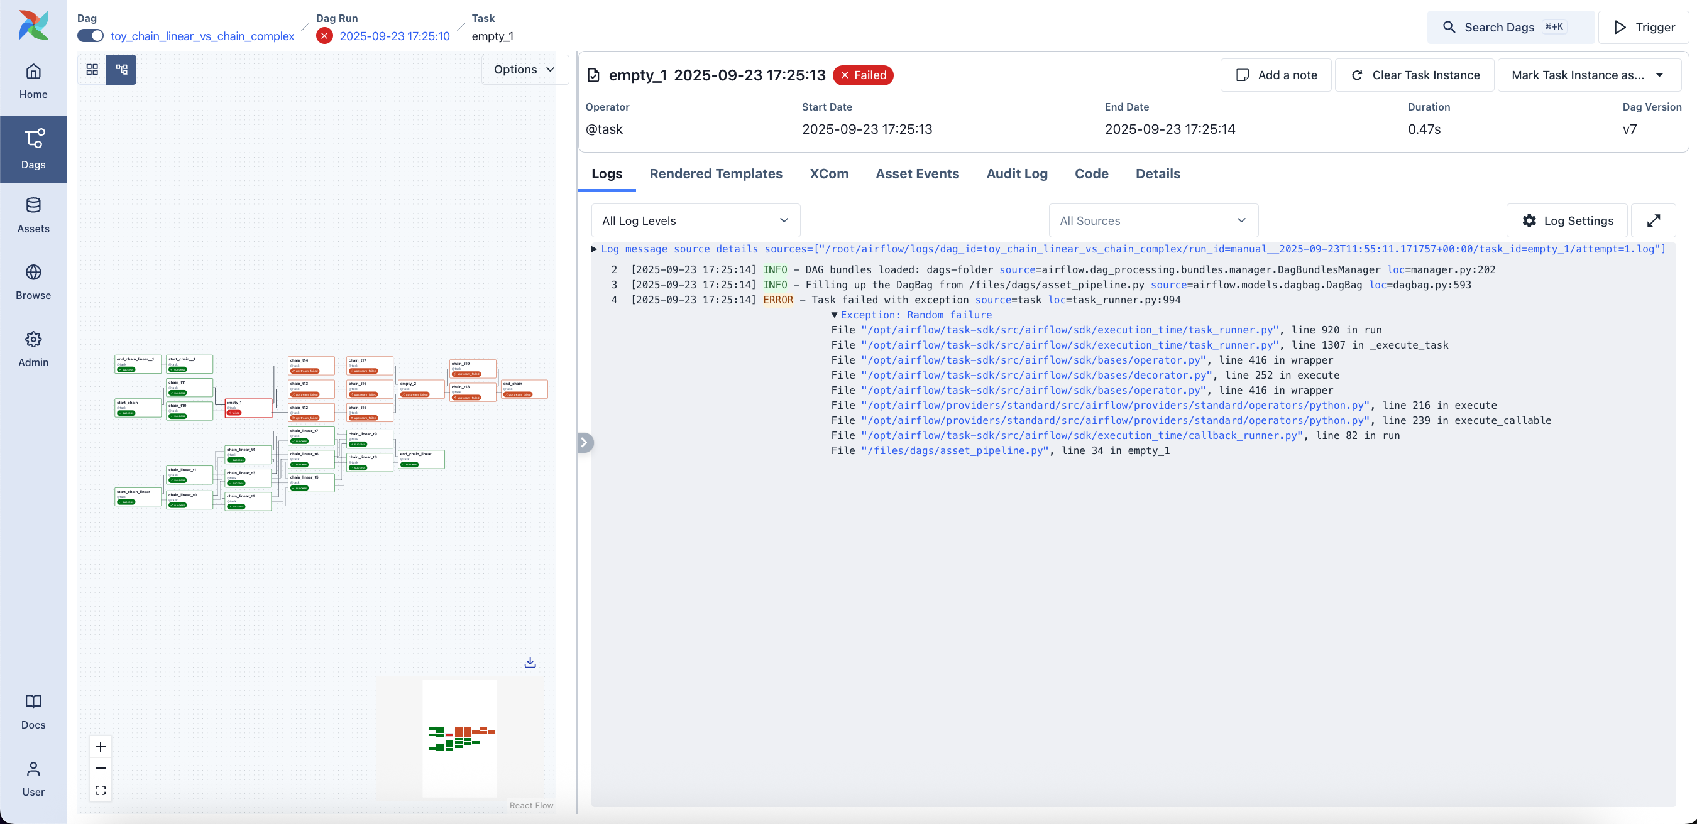
Task: Open the Admin sidebar menu
Action: (33, 349)
